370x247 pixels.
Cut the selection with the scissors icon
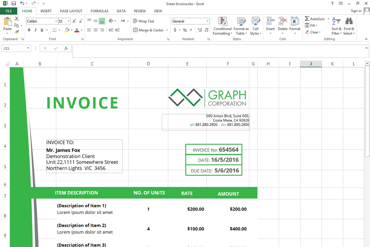coord(17,19)
